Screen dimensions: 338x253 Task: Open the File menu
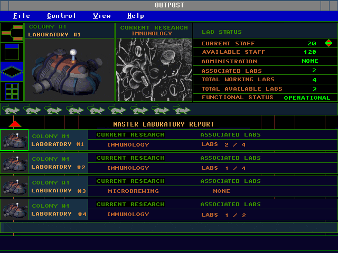pyautogui.click(x=22, y=16)
